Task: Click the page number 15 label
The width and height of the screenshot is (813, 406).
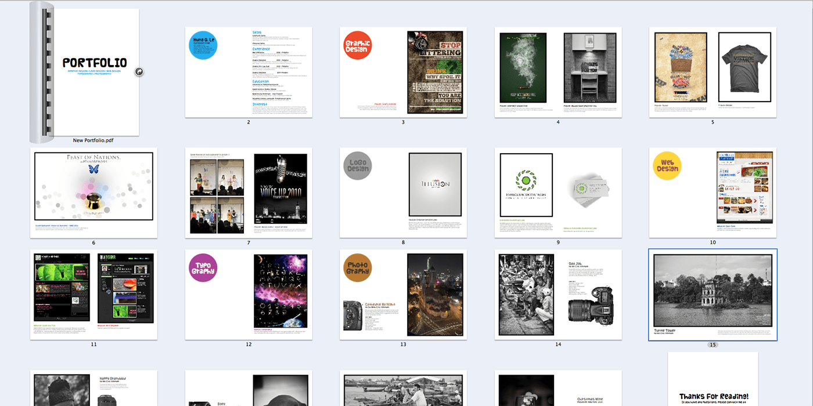Action: 713,345
